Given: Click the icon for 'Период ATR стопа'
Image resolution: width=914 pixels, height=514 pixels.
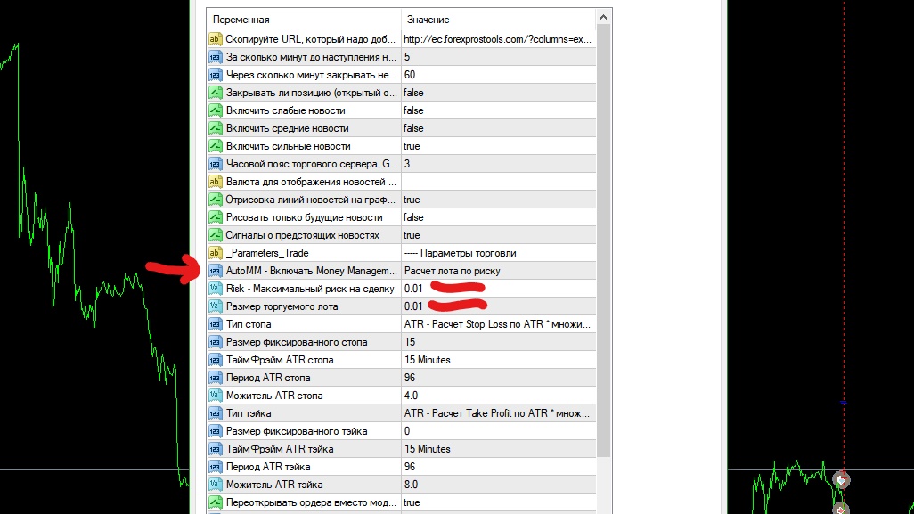Looking at the screenshot, I should coord(215,378).
